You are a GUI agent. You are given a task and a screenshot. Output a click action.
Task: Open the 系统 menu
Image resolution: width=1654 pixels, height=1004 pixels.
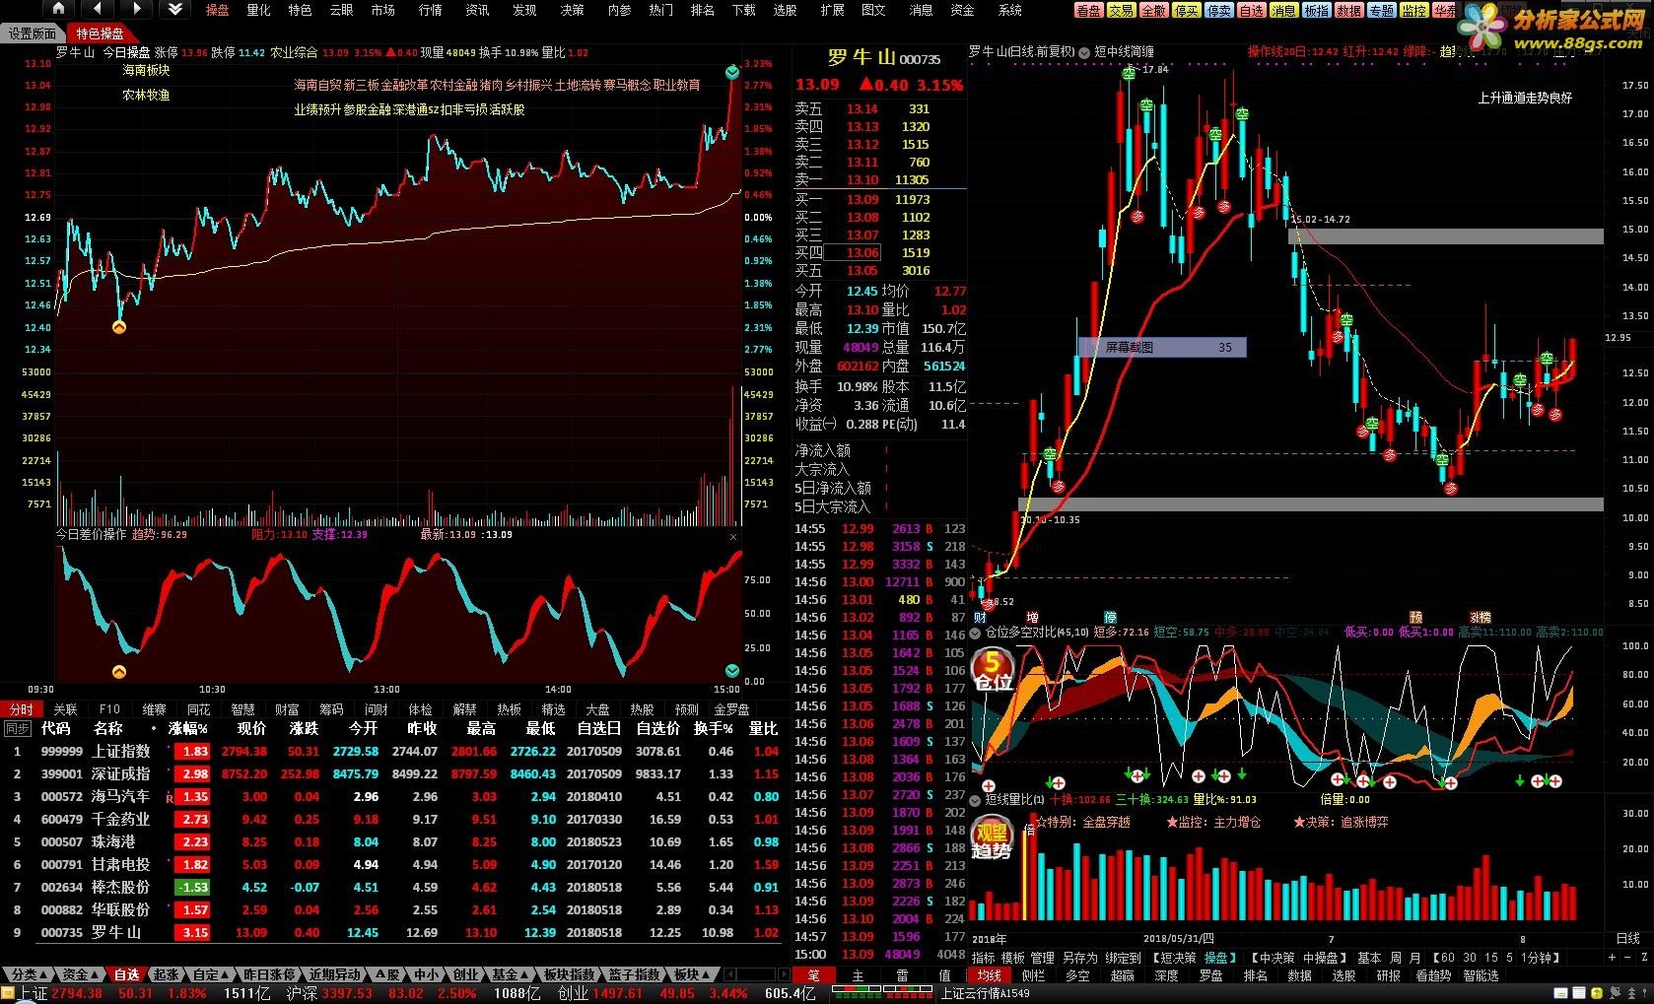1010,10
